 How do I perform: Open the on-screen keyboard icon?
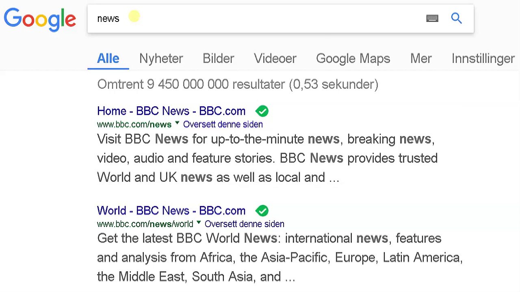click(432, 18)
